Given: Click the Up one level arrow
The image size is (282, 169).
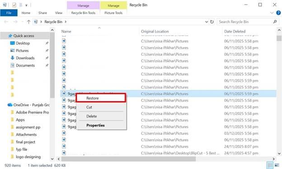Looking at the screenshot, I should [28, 22].
